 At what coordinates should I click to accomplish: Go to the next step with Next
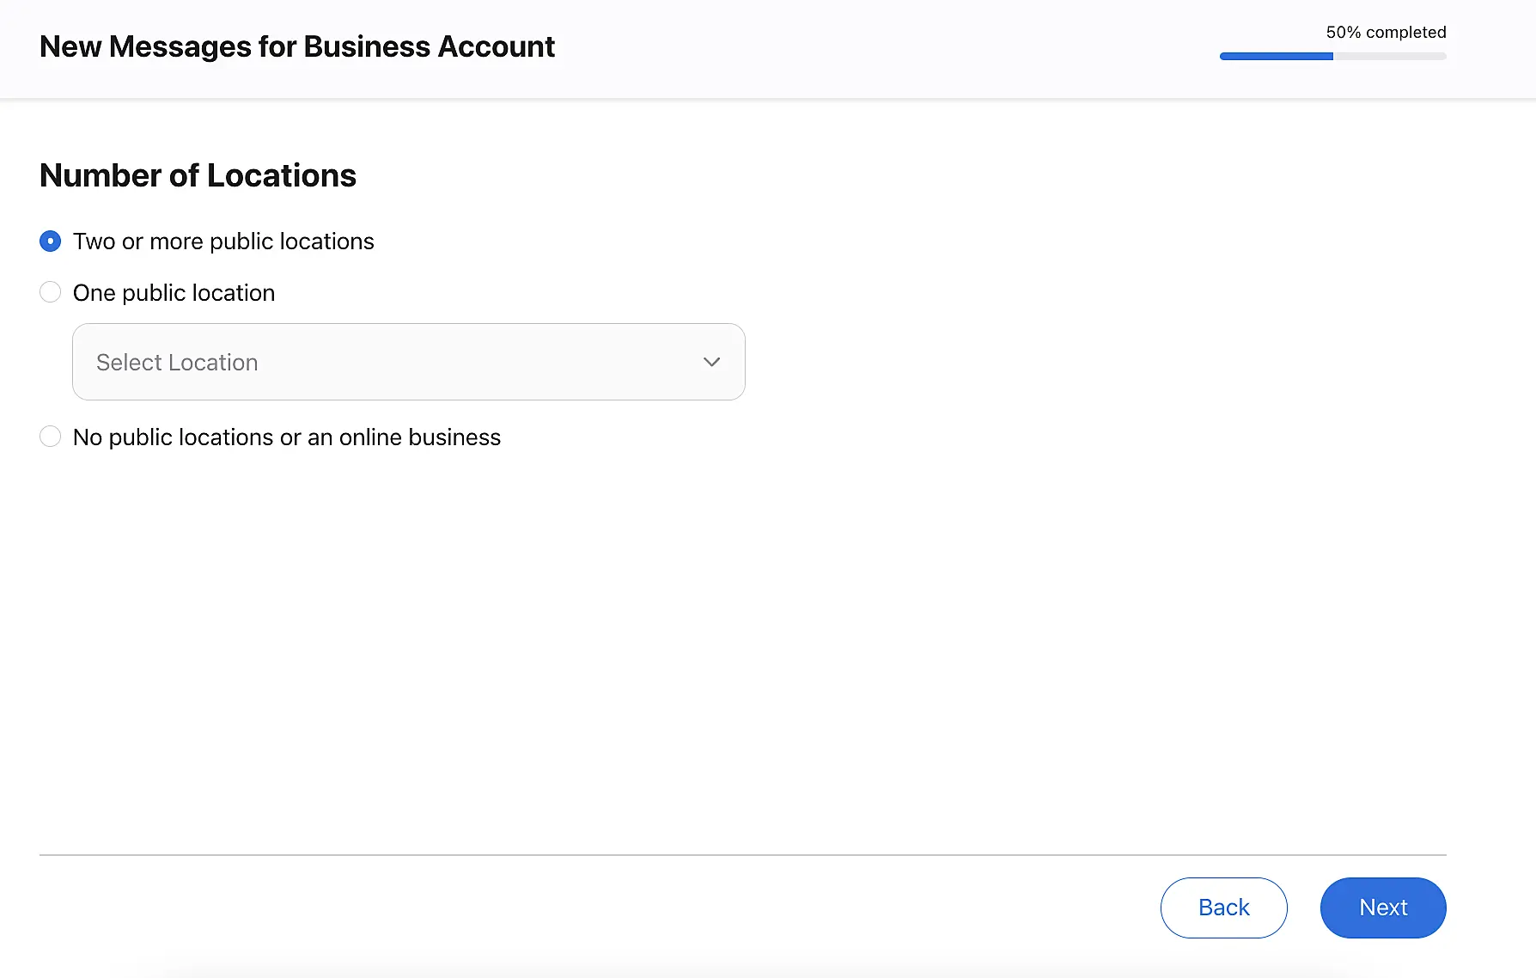(x=1382, y=908)
